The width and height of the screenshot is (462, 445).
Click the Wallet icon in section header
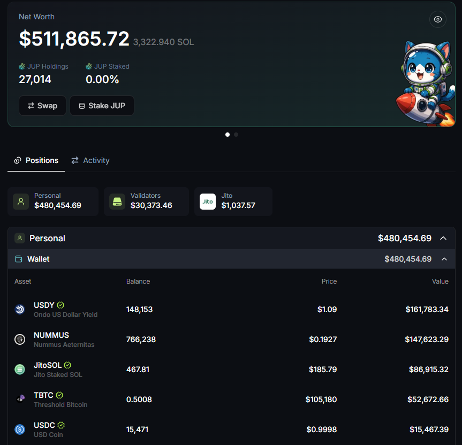19,259
